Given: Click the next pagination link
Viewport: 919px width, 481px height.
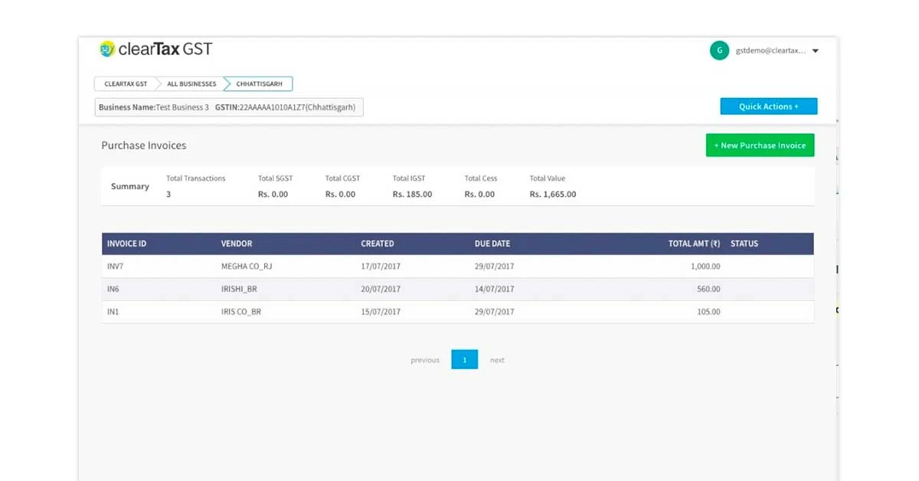Looking at the screenshot, I should pyautogui.click(x=497, y=359).
